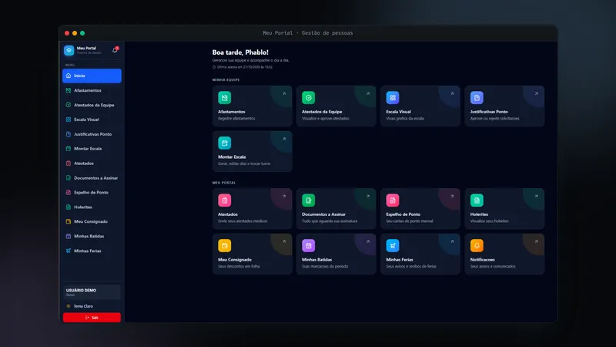Click the Minhas Batidas sidebar icon
This screenshot has width=616, height=347.
point(69,236)
